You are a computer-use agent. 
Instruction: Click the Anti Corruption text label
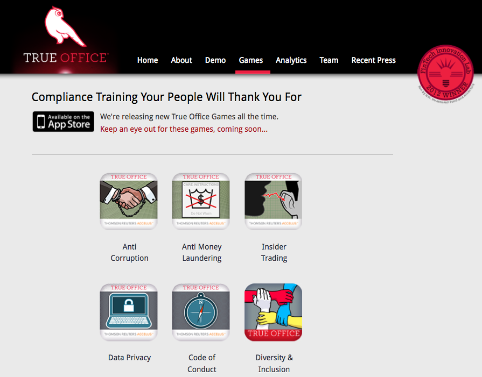(x=129, y=252)
